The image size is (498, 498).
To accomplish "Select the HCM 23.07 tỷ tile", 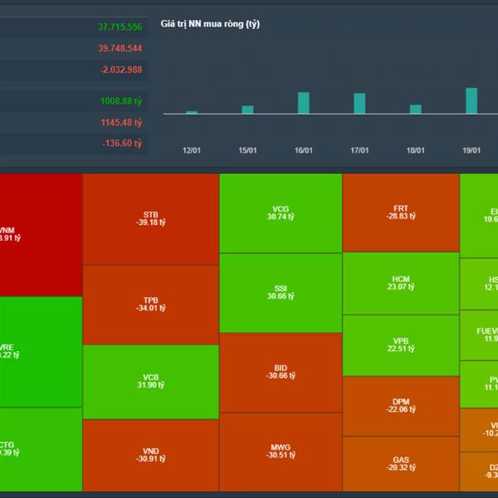I will (x=401, y=283).
